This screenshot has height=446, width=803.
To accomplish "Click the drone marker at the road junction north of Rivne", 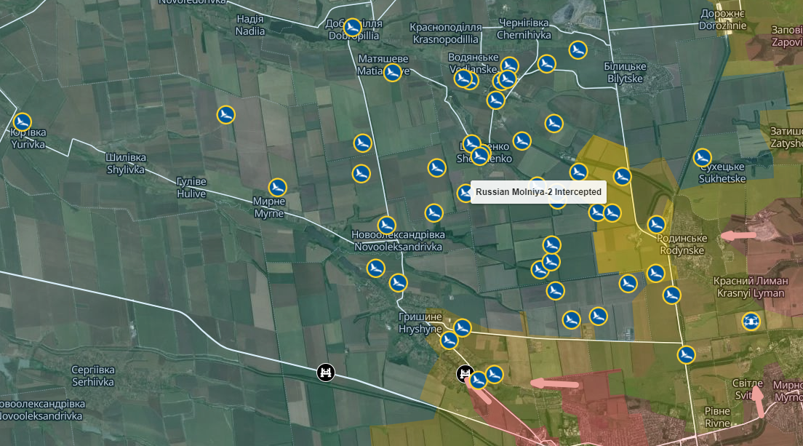I will pyautogui.click(x=686, y=354).
